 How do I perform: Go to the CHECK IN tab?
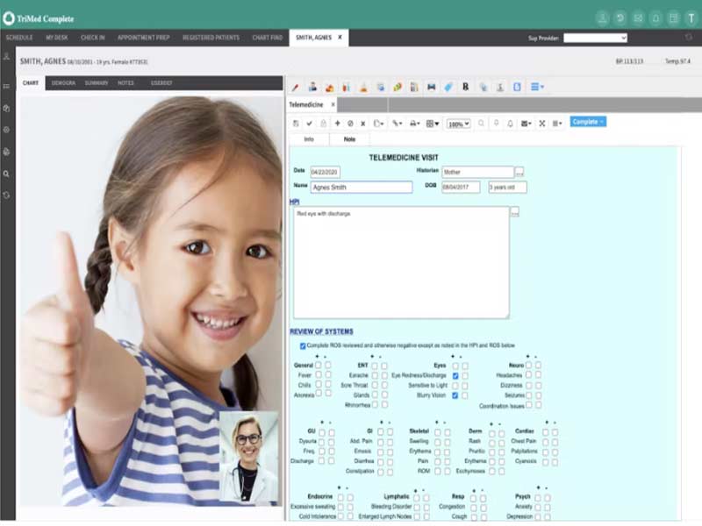pyautogui.click(x=93, y=38)
